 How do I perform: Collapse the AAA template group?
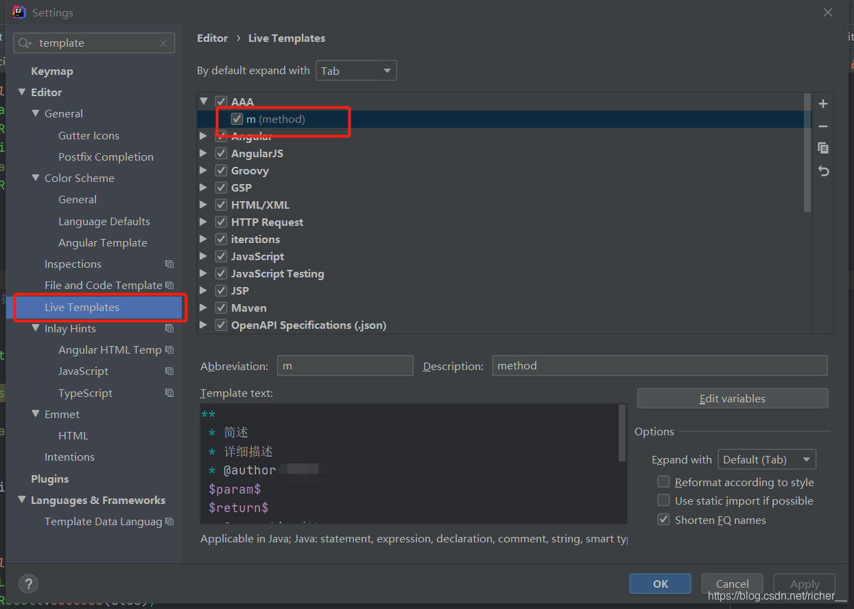204,102
